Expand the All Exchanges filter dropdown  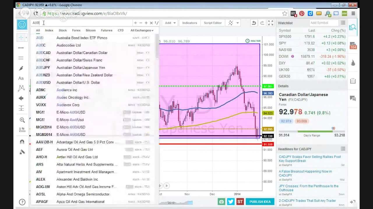pyautogui.click(x=142, y=30)
